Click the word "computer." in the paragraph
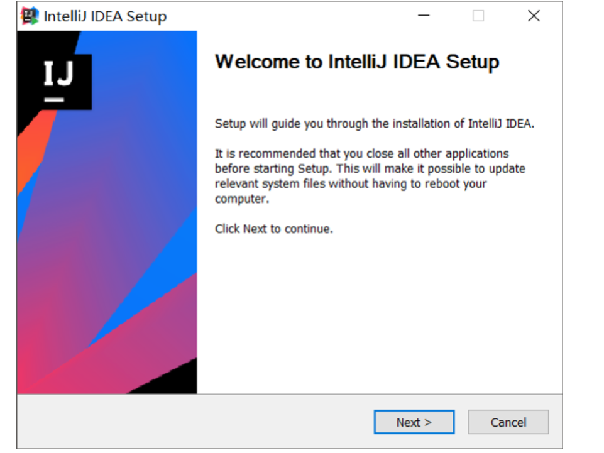 (x=241, y=199)
